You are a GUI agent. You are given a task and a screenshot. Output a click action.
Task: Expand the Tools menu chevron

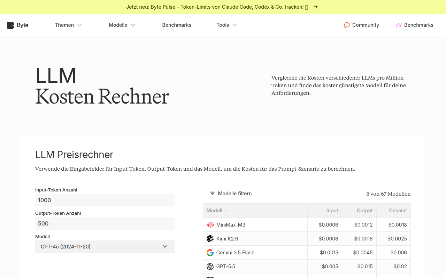point(234,25)
